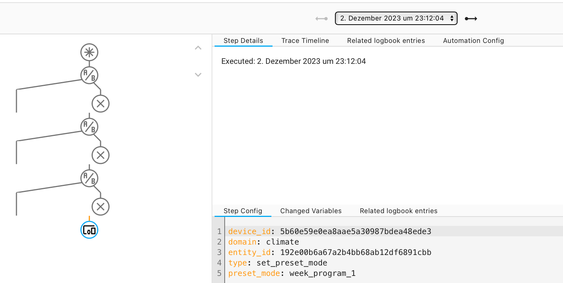Click the third X default-branch node
Screen dimensions: 563x283
[101, 207]
